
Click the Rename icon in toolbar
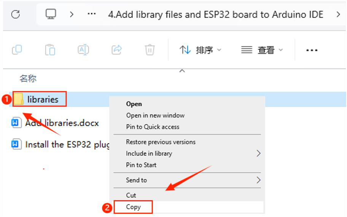click(83, 50)
